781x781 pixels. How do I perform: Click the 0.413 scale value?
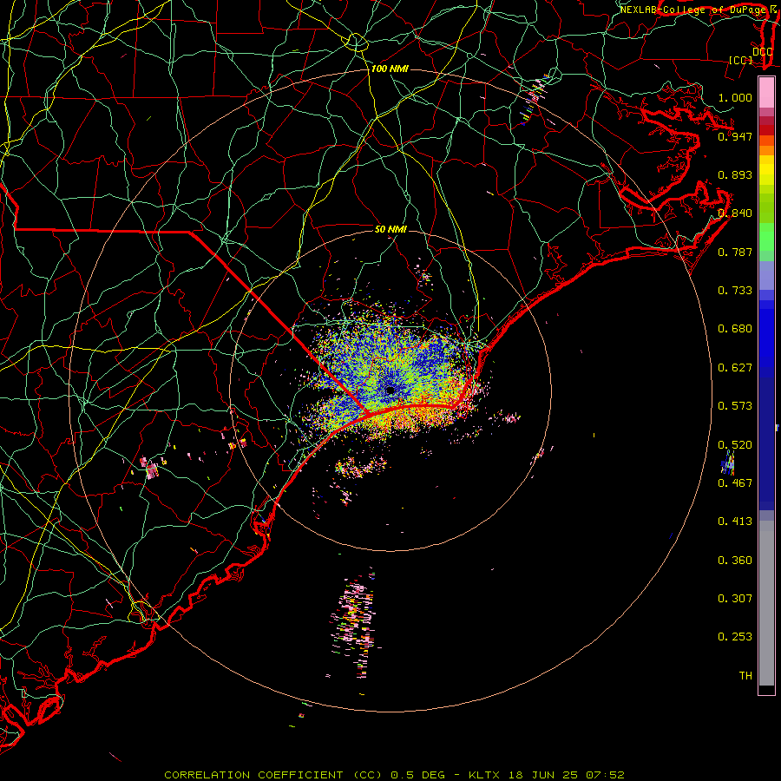pos(735,522)
